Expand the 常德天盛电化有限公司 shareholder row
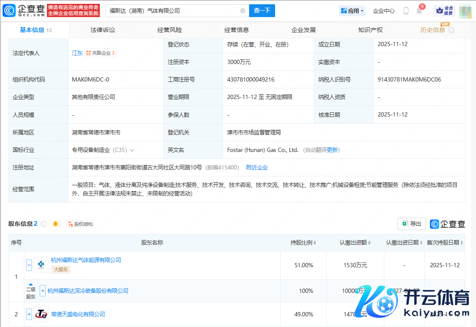 pos(29,314)
